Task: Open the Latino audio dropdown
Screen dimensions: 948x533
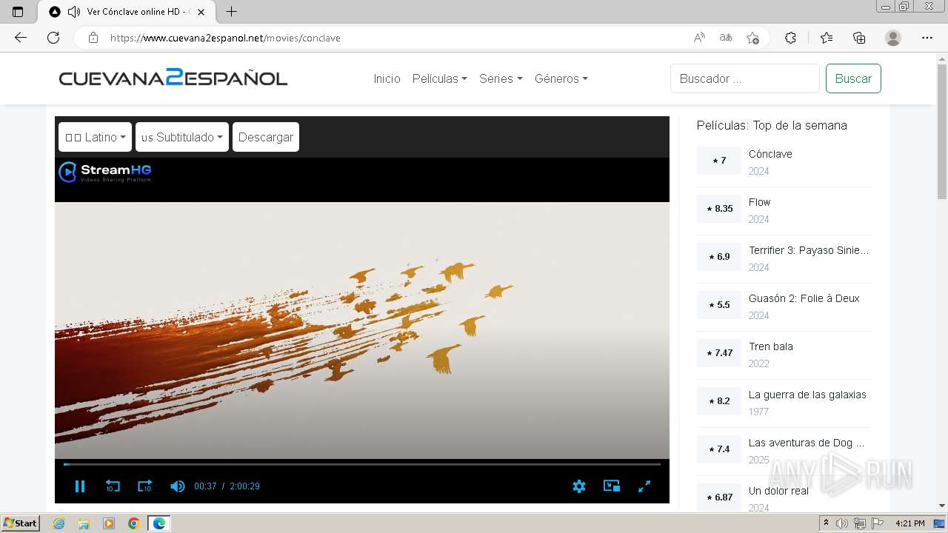Action: 95,137
